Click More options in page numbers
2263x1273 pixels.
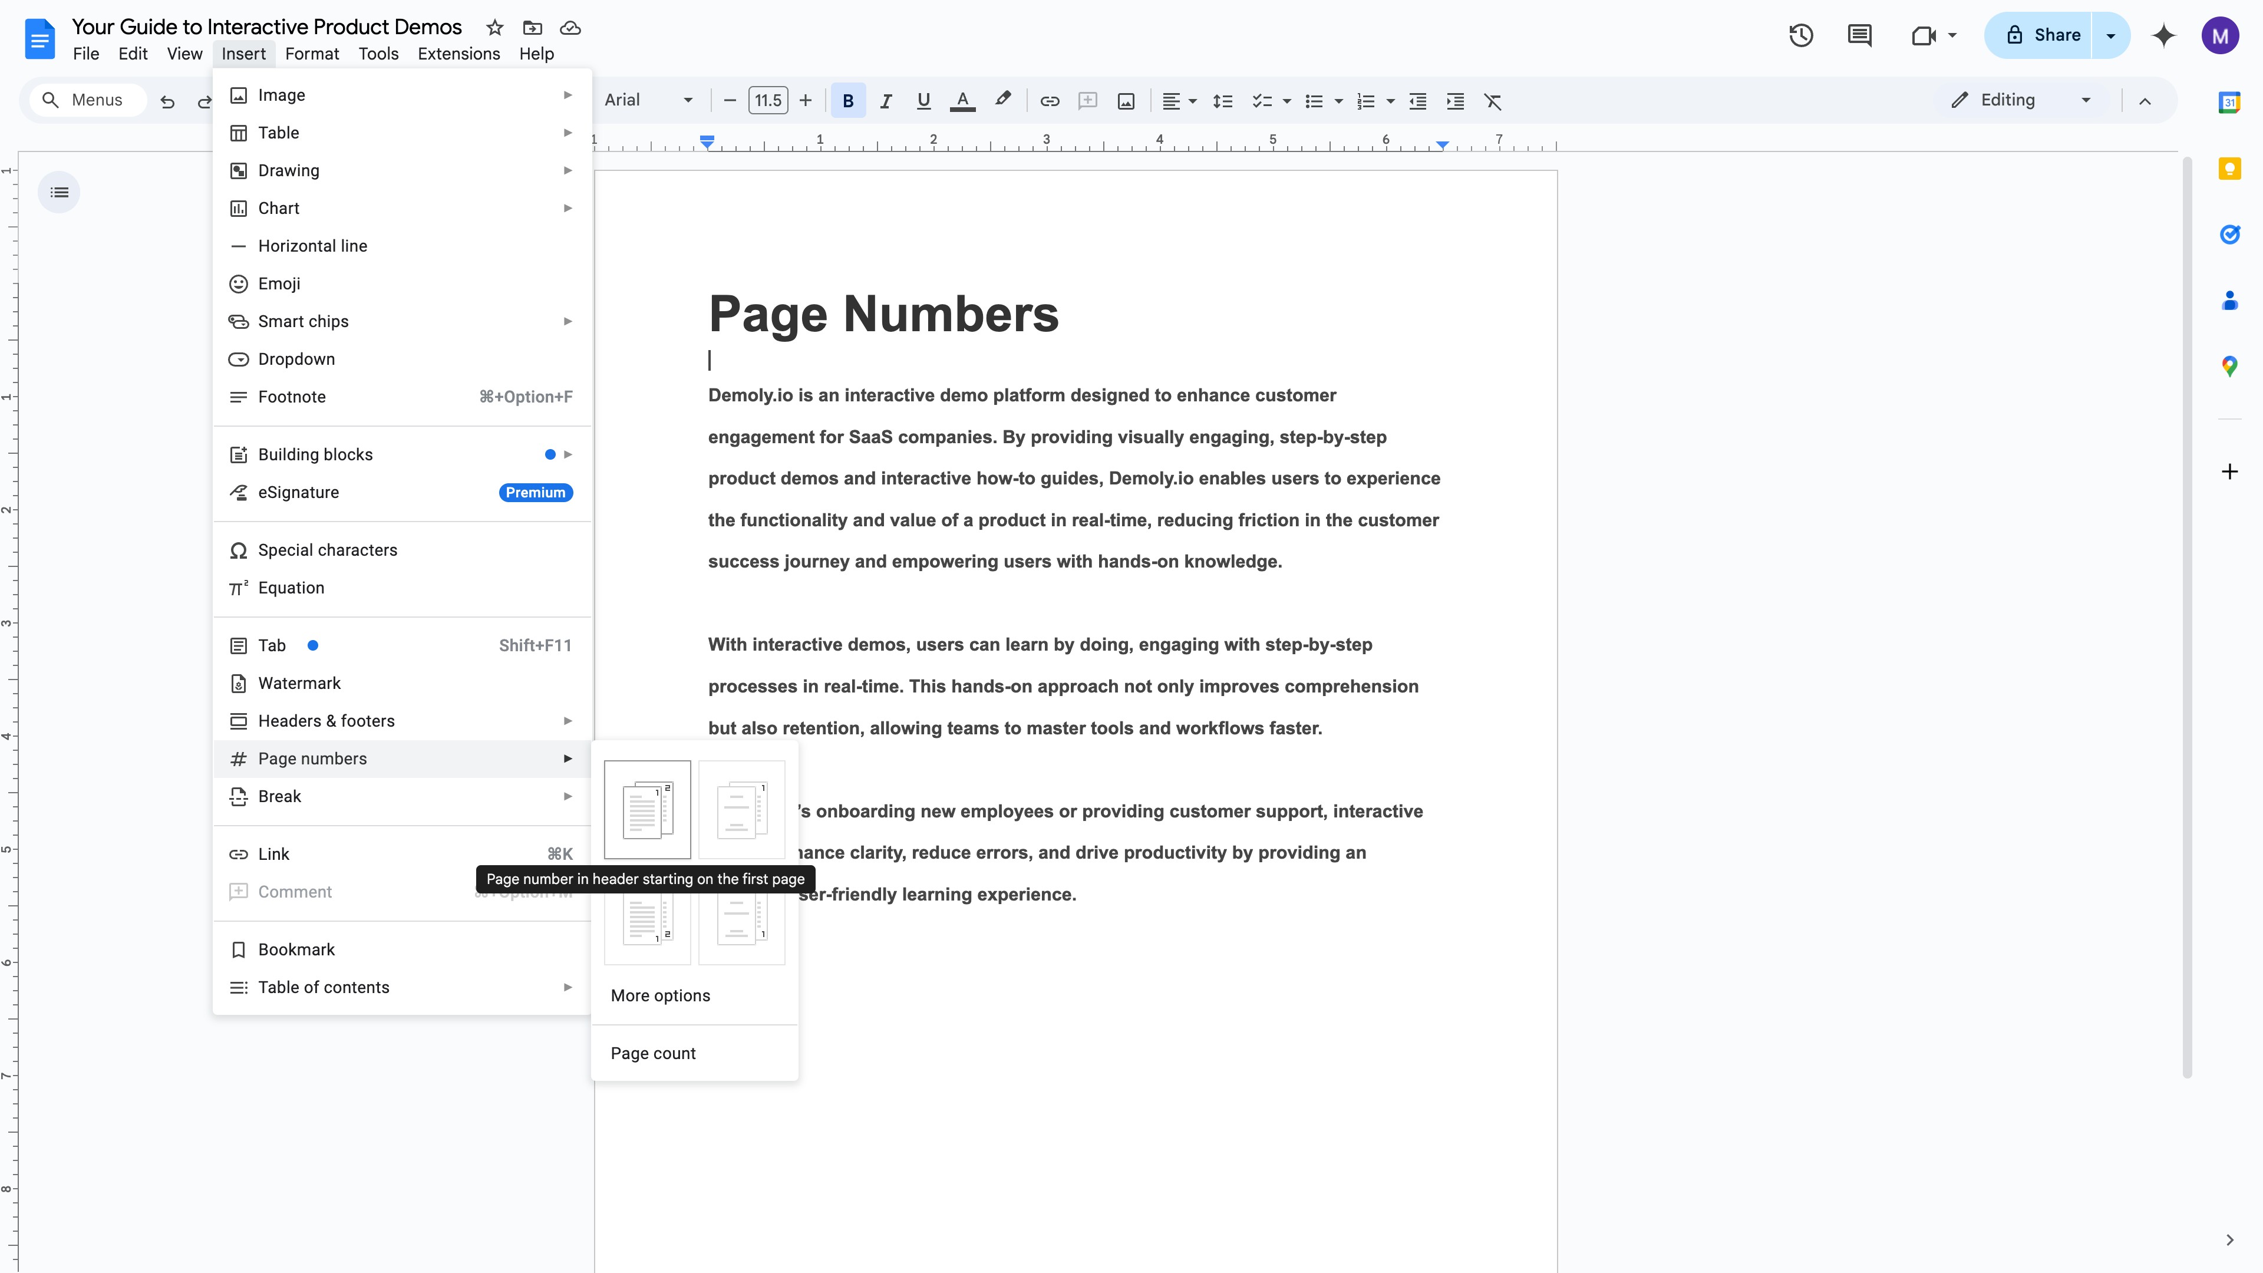click(694, 995)
